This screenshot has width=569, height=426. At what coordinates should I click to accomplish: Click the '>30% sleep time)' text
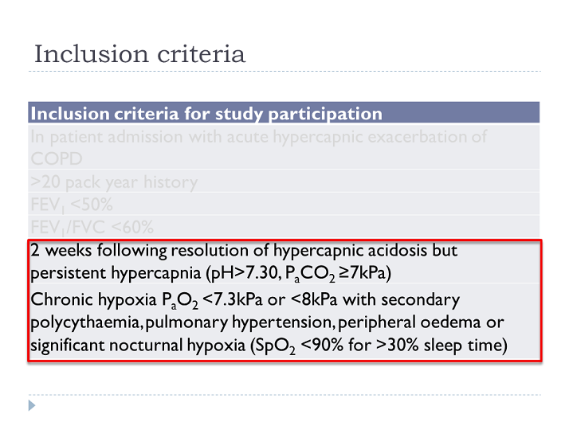click(441, 345)
